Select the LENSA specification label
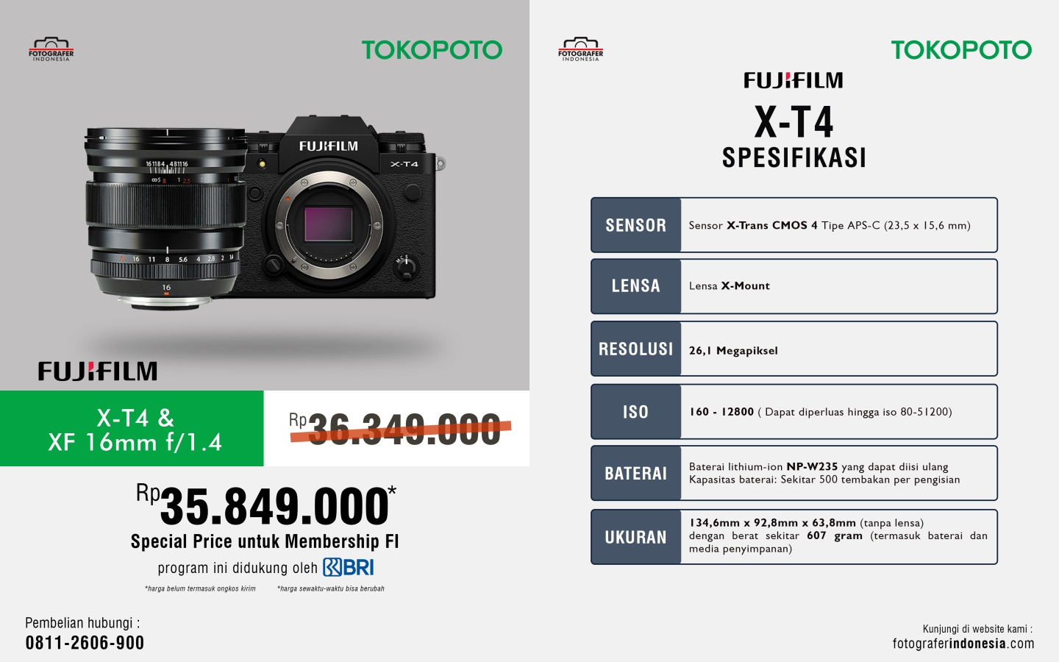The image size is (1059, 662). pos(636,286)
